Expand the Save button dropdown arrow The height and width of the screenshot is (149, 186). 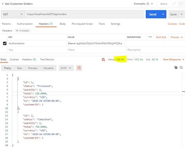coord(182,14)
